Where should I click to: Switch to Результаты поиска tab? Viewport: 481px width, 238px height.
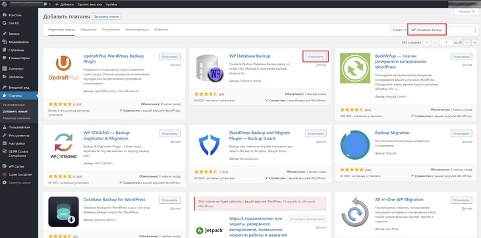pos(61,30)
